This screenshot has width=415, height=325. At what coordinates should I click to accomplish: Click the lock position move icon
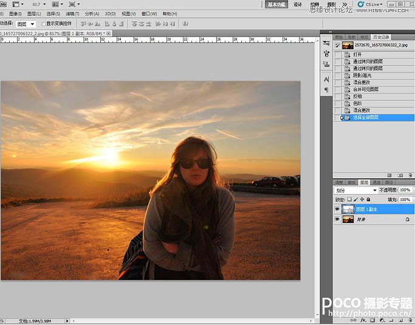pos(362,199)
